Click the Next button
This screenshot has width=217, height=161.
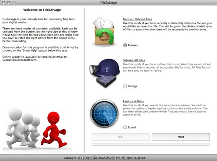tap(181, 137)
